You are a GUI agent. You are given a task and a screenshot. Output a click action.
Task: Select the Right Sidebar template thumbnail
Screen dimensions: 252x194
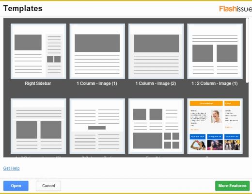click(x=38, y=51)
